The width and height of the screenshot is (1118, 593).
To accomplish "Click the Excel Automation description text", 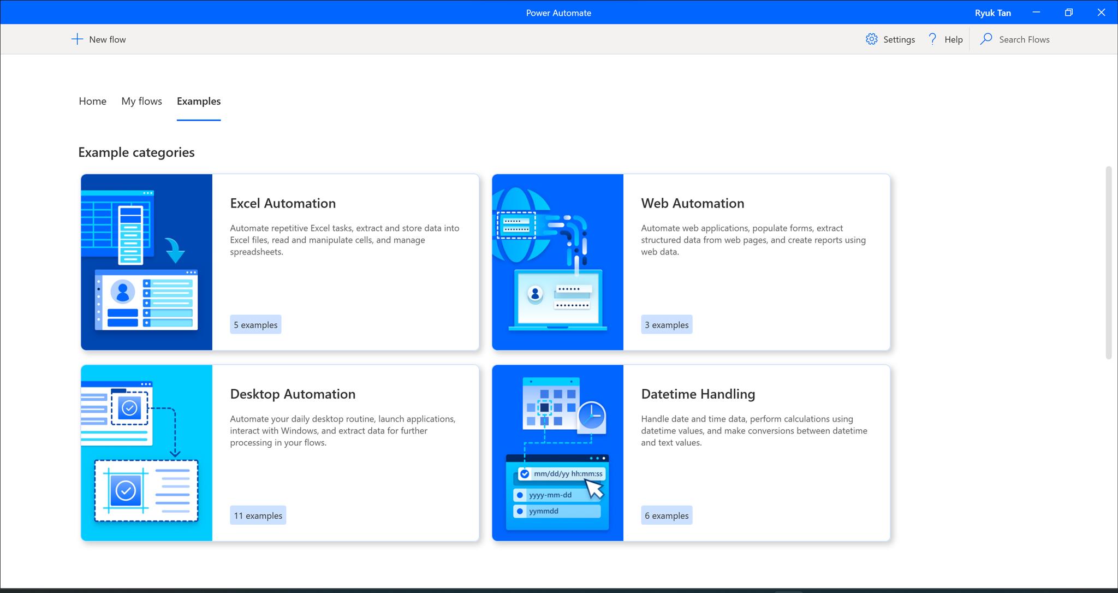I will (344, 240).
